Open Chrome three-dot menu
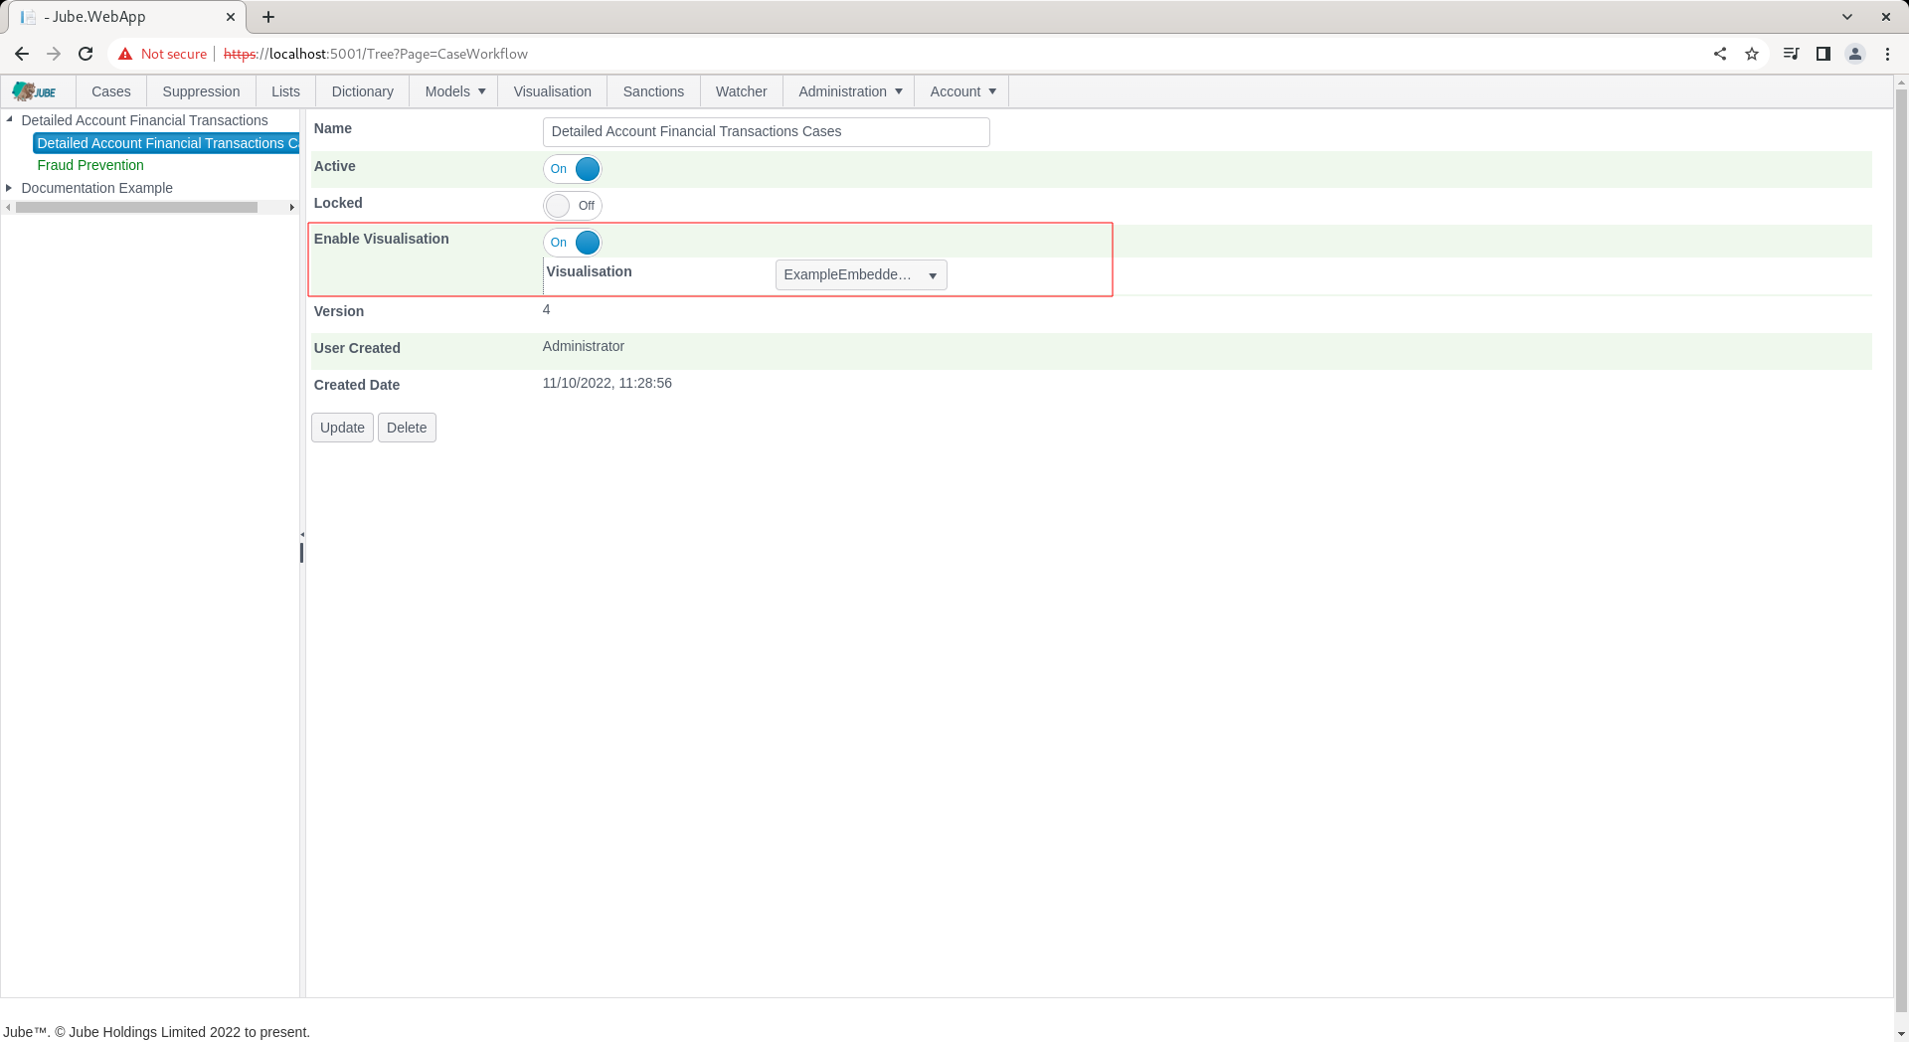This screenshot has width=1909, height=1042. click(1887, 54)
